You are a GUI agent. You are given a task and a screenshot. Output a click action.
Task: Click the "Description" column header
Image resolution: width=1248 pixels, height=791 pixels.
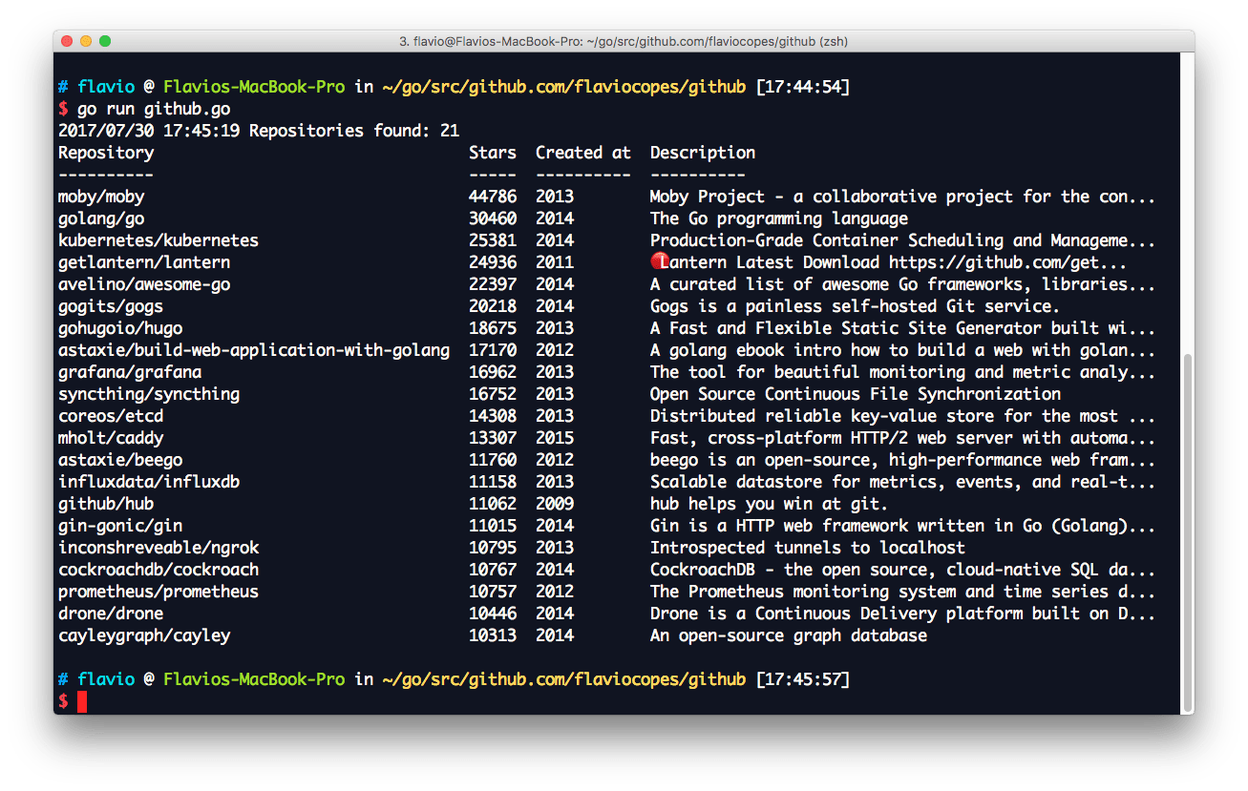point(702,153)
